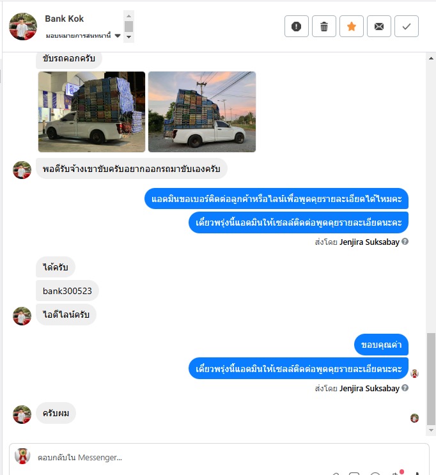Mark conversation as spam with exclamation icon
The width and height of the screenshot is (436, 475).
pyautogui.click(x=297, y=26)
